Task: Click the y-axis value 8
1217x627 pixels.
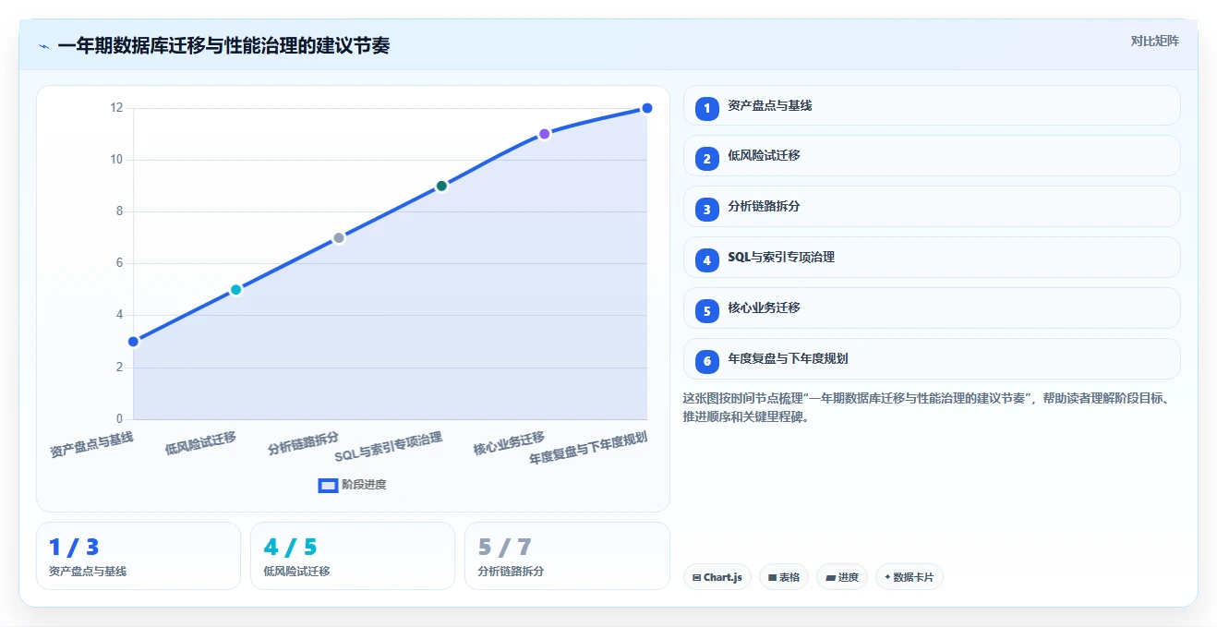Action: click(x=119, y=211)
